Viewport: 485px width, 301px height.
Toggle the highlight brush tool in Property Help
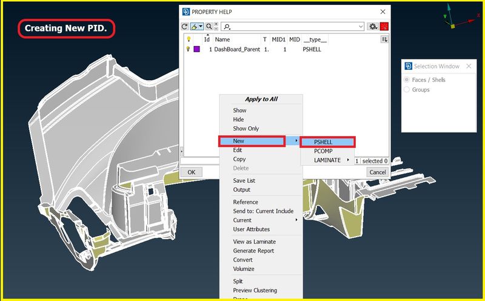(194, 27)
